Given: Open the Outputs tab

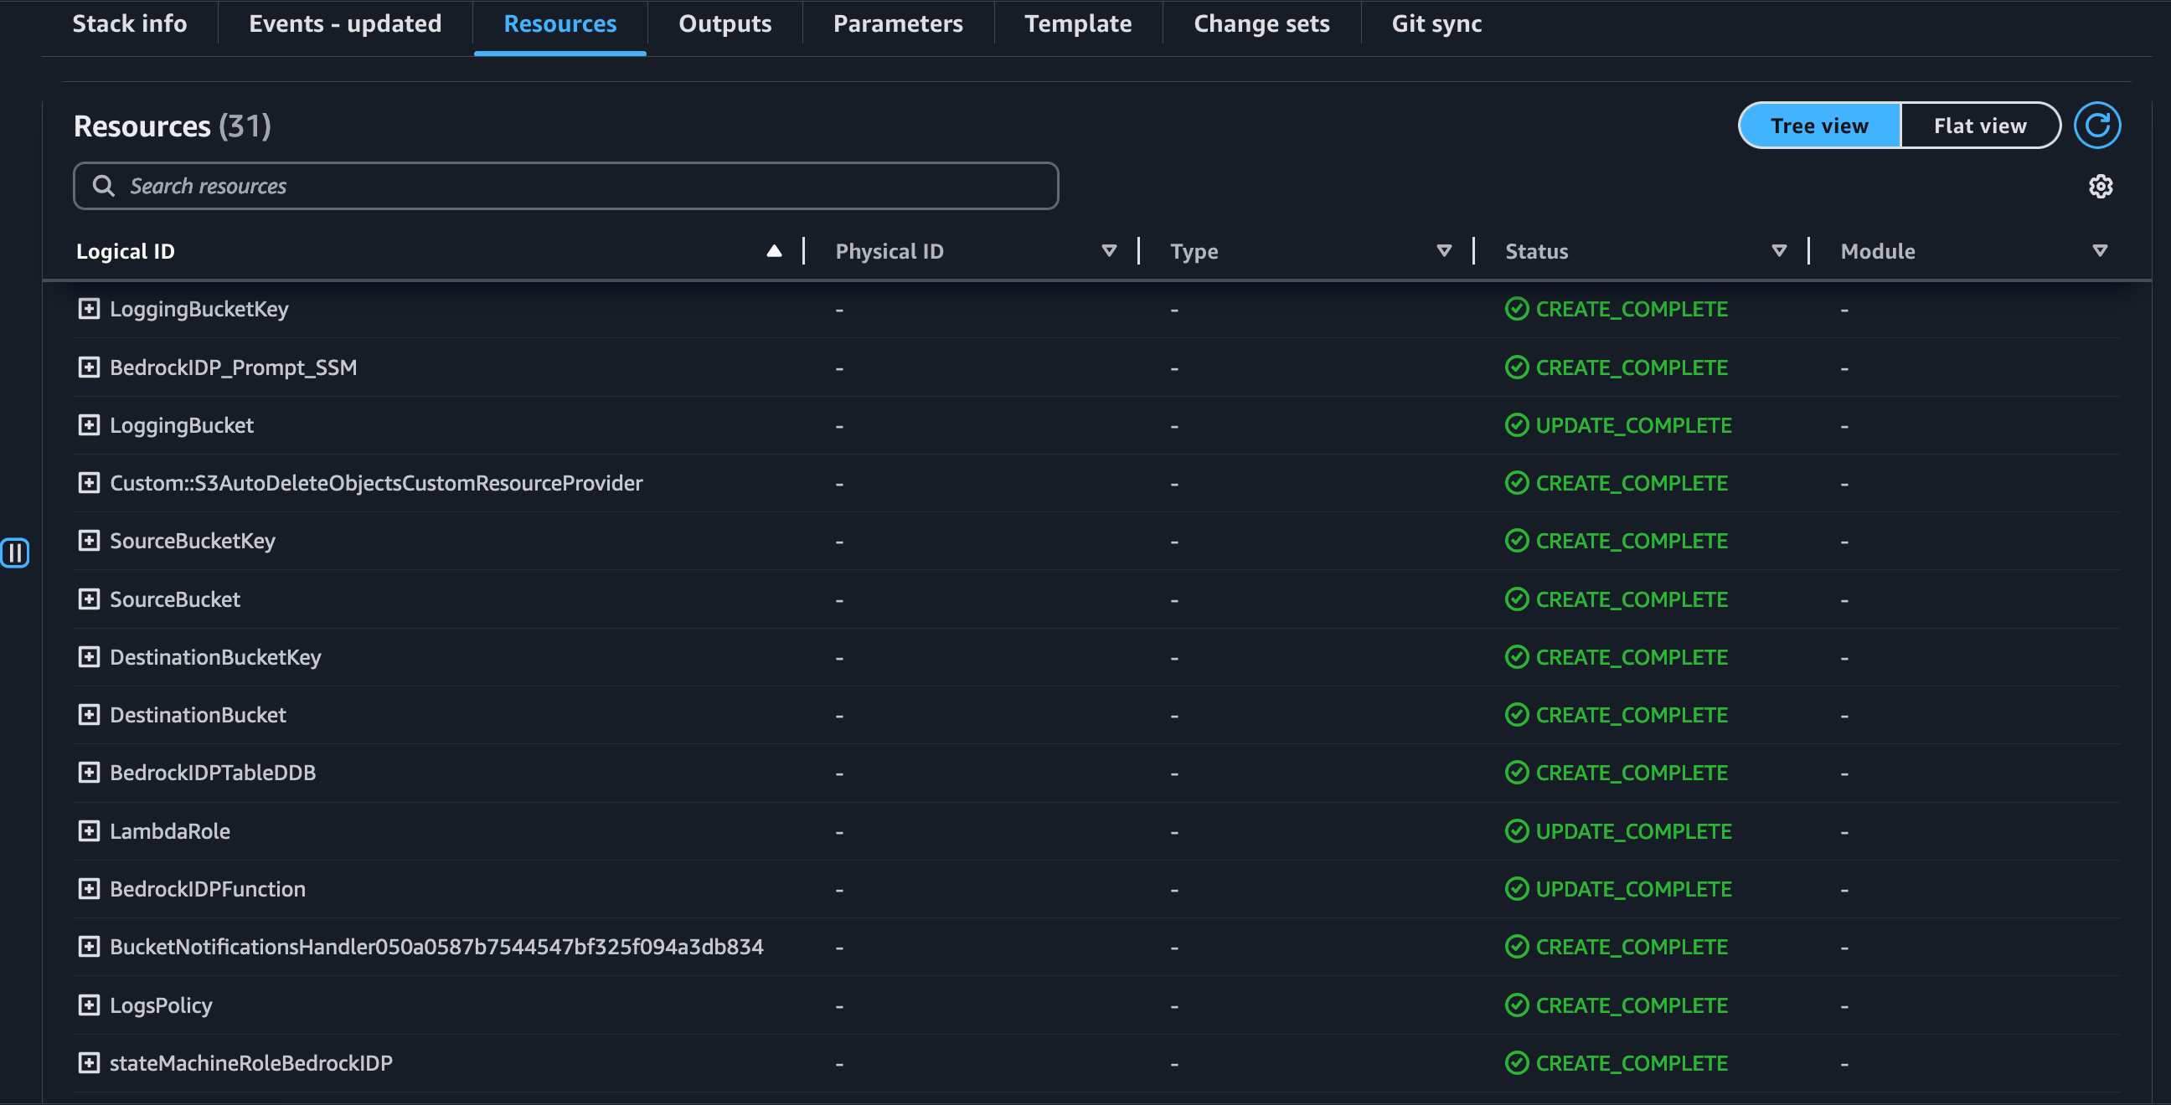Looking at the screenshot, I should (725, 23).
